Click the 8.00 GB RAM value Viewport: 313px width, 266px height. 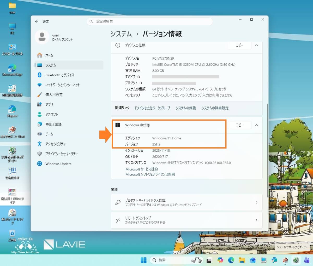tap(158, 71)
